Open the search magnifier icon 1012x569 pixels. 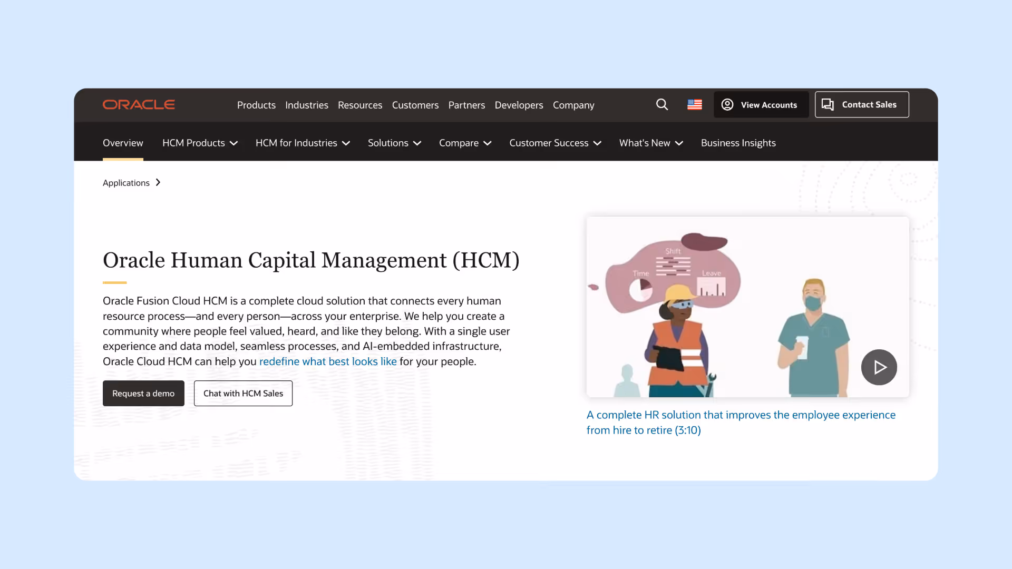coord(662,105)
